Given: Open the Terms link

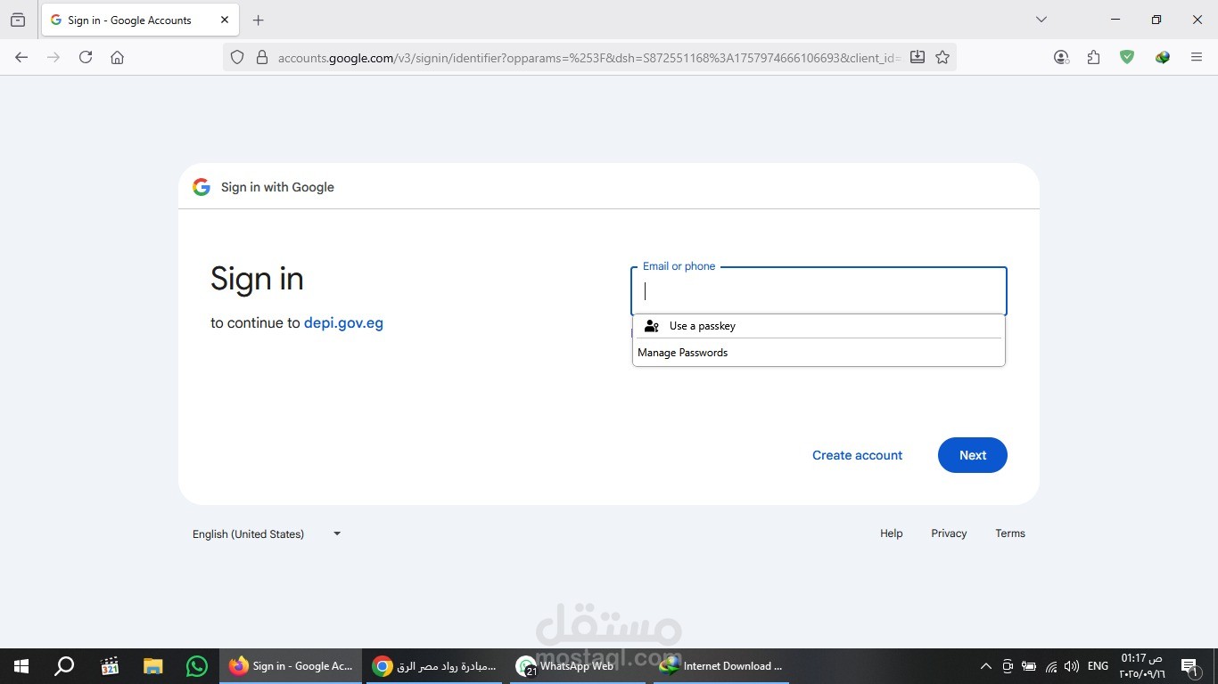Looking at the screenshot, I should tap(1010, 533).
